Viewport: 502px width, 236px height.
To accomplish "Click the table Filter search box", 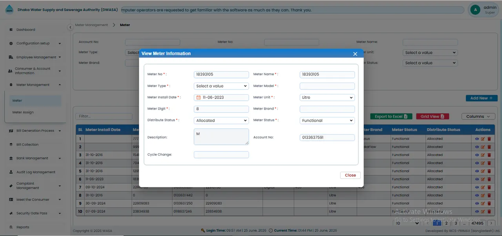I will tap(104, 116).
